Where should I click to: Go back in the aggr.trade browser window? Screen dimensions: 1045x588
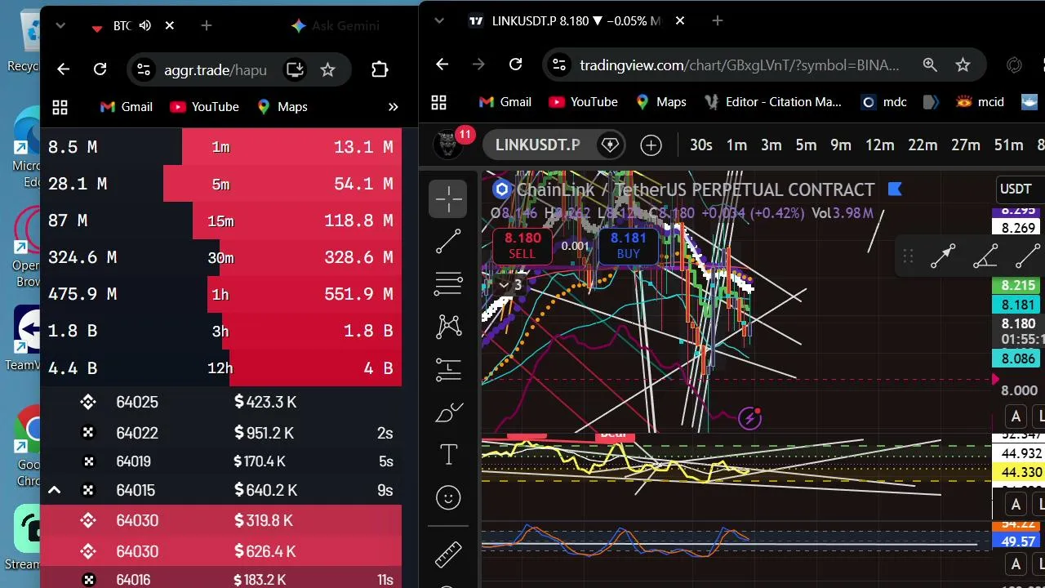point(64,70)
